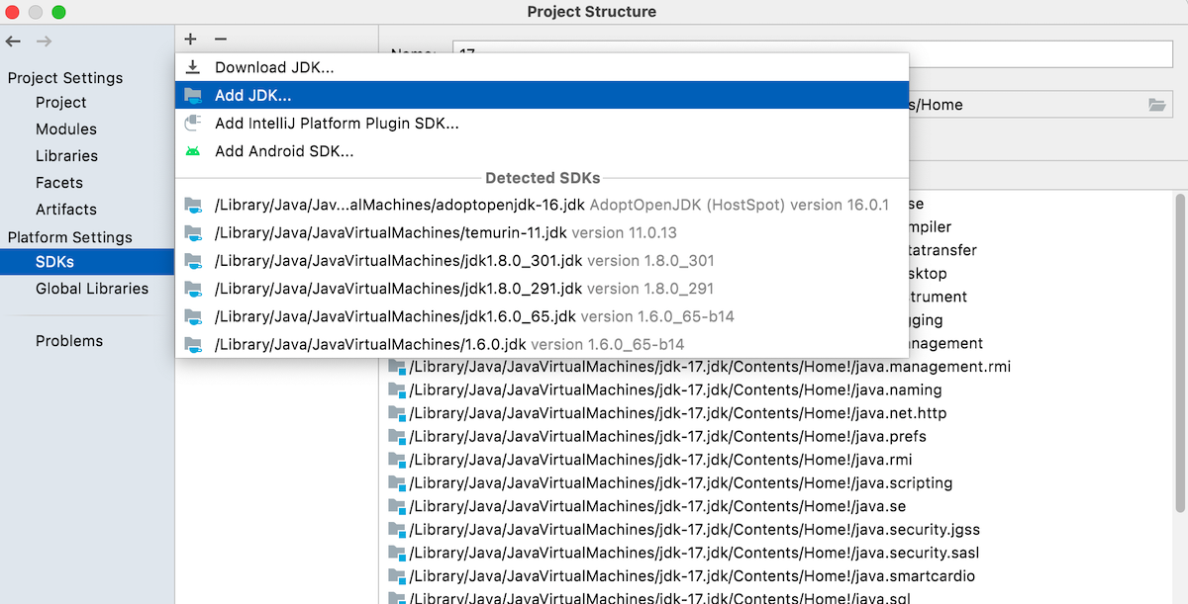Image resolution: width=1188 pixels, height=604 pixels.
Task: Select detected 1.6.0.jdk SDK
Action: [543, 344]
